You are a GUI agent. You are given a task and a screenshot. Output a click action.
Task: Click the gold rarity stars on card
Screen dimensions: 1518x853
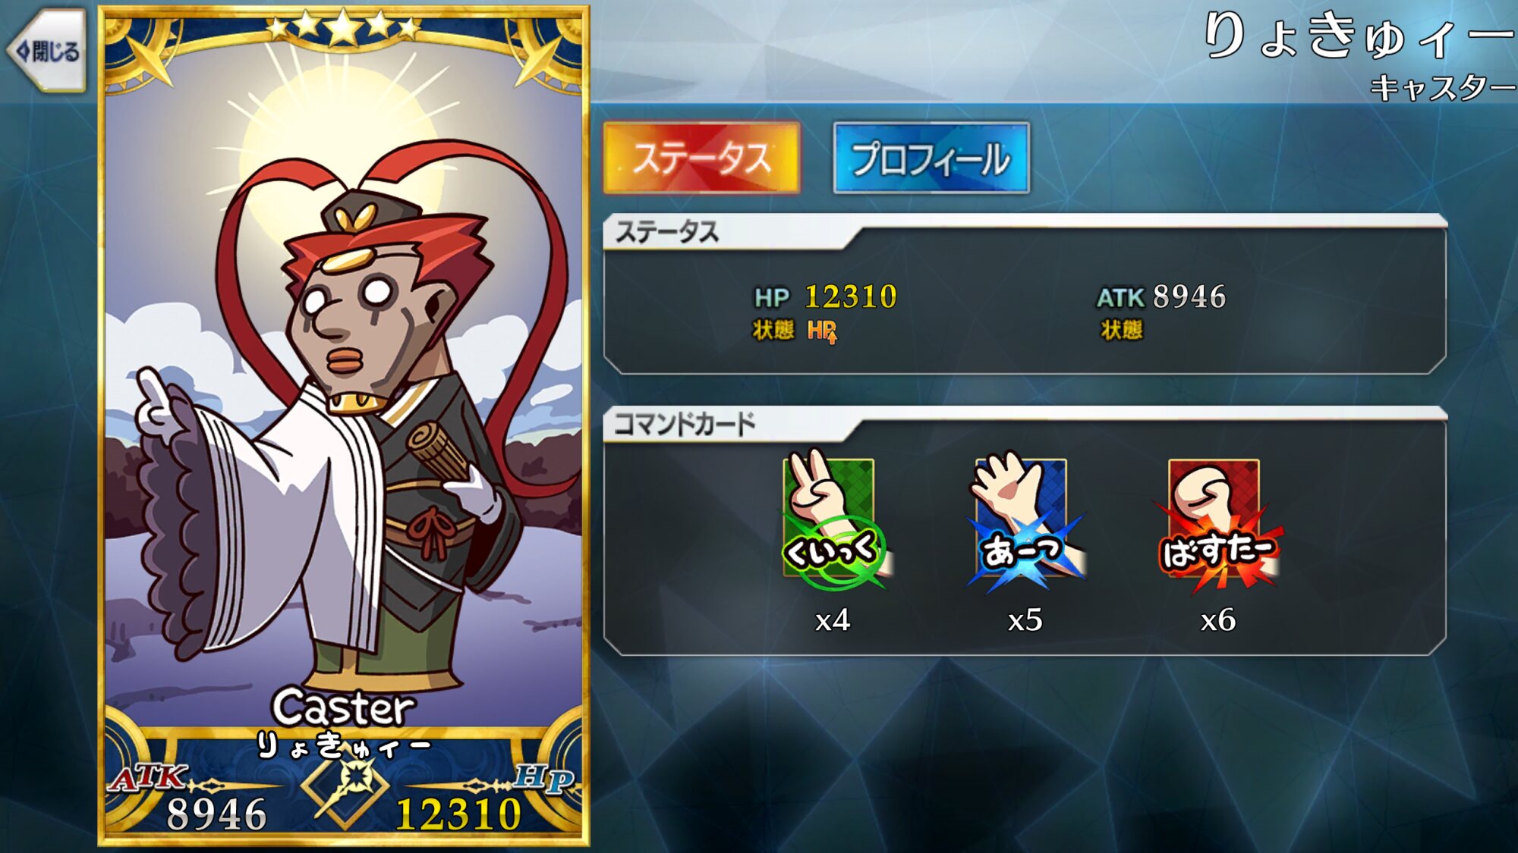click(x=343, y=27)
